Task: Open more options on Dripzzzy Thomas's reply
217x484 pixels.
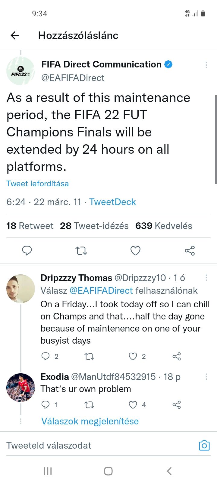Action: (x=206, y=278)
